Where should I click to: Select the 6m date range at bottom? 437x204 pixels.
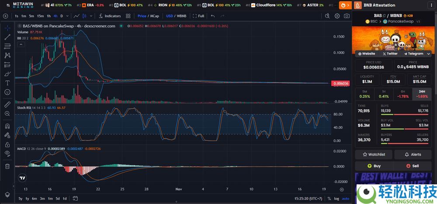(x=35, y=199)
